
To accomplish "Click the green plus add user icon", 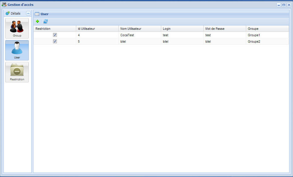I will pos(37,21).
